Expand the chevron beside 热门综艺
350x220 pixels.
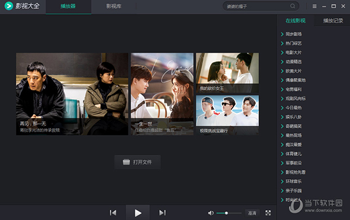click(282, 44)
